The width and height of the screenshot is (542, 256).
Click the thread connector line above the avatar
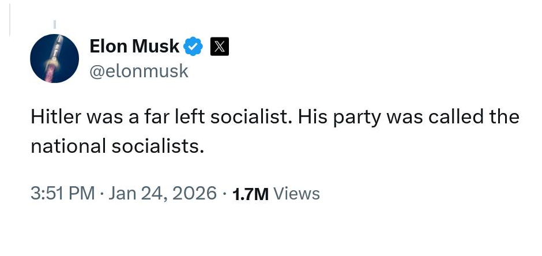(54, 24)
